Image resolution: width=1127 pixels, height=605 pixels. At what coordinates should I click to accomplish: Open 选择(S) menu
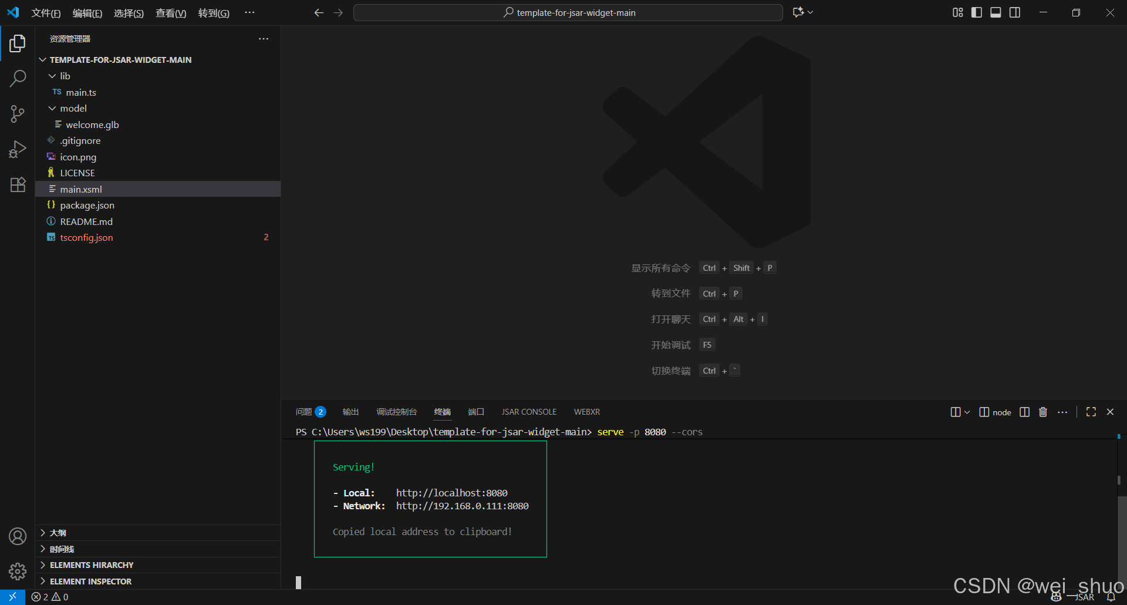129,13
